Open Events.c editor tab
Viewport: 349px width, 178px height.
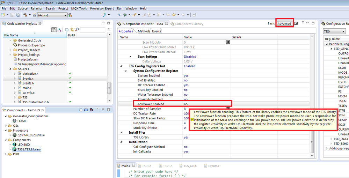pos(212,166)
